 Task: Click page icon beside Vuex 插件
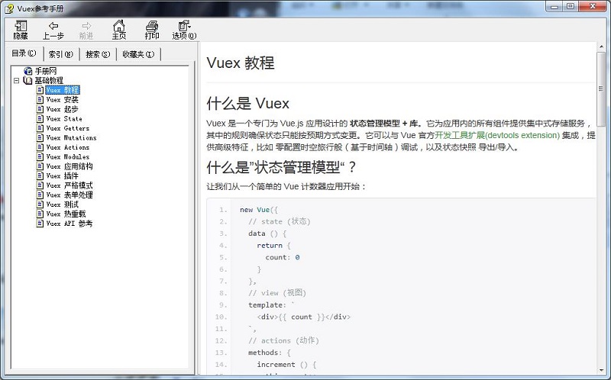40,176
